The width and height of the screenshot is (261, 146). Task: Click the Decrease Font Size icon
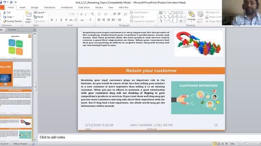pos(86,14)
